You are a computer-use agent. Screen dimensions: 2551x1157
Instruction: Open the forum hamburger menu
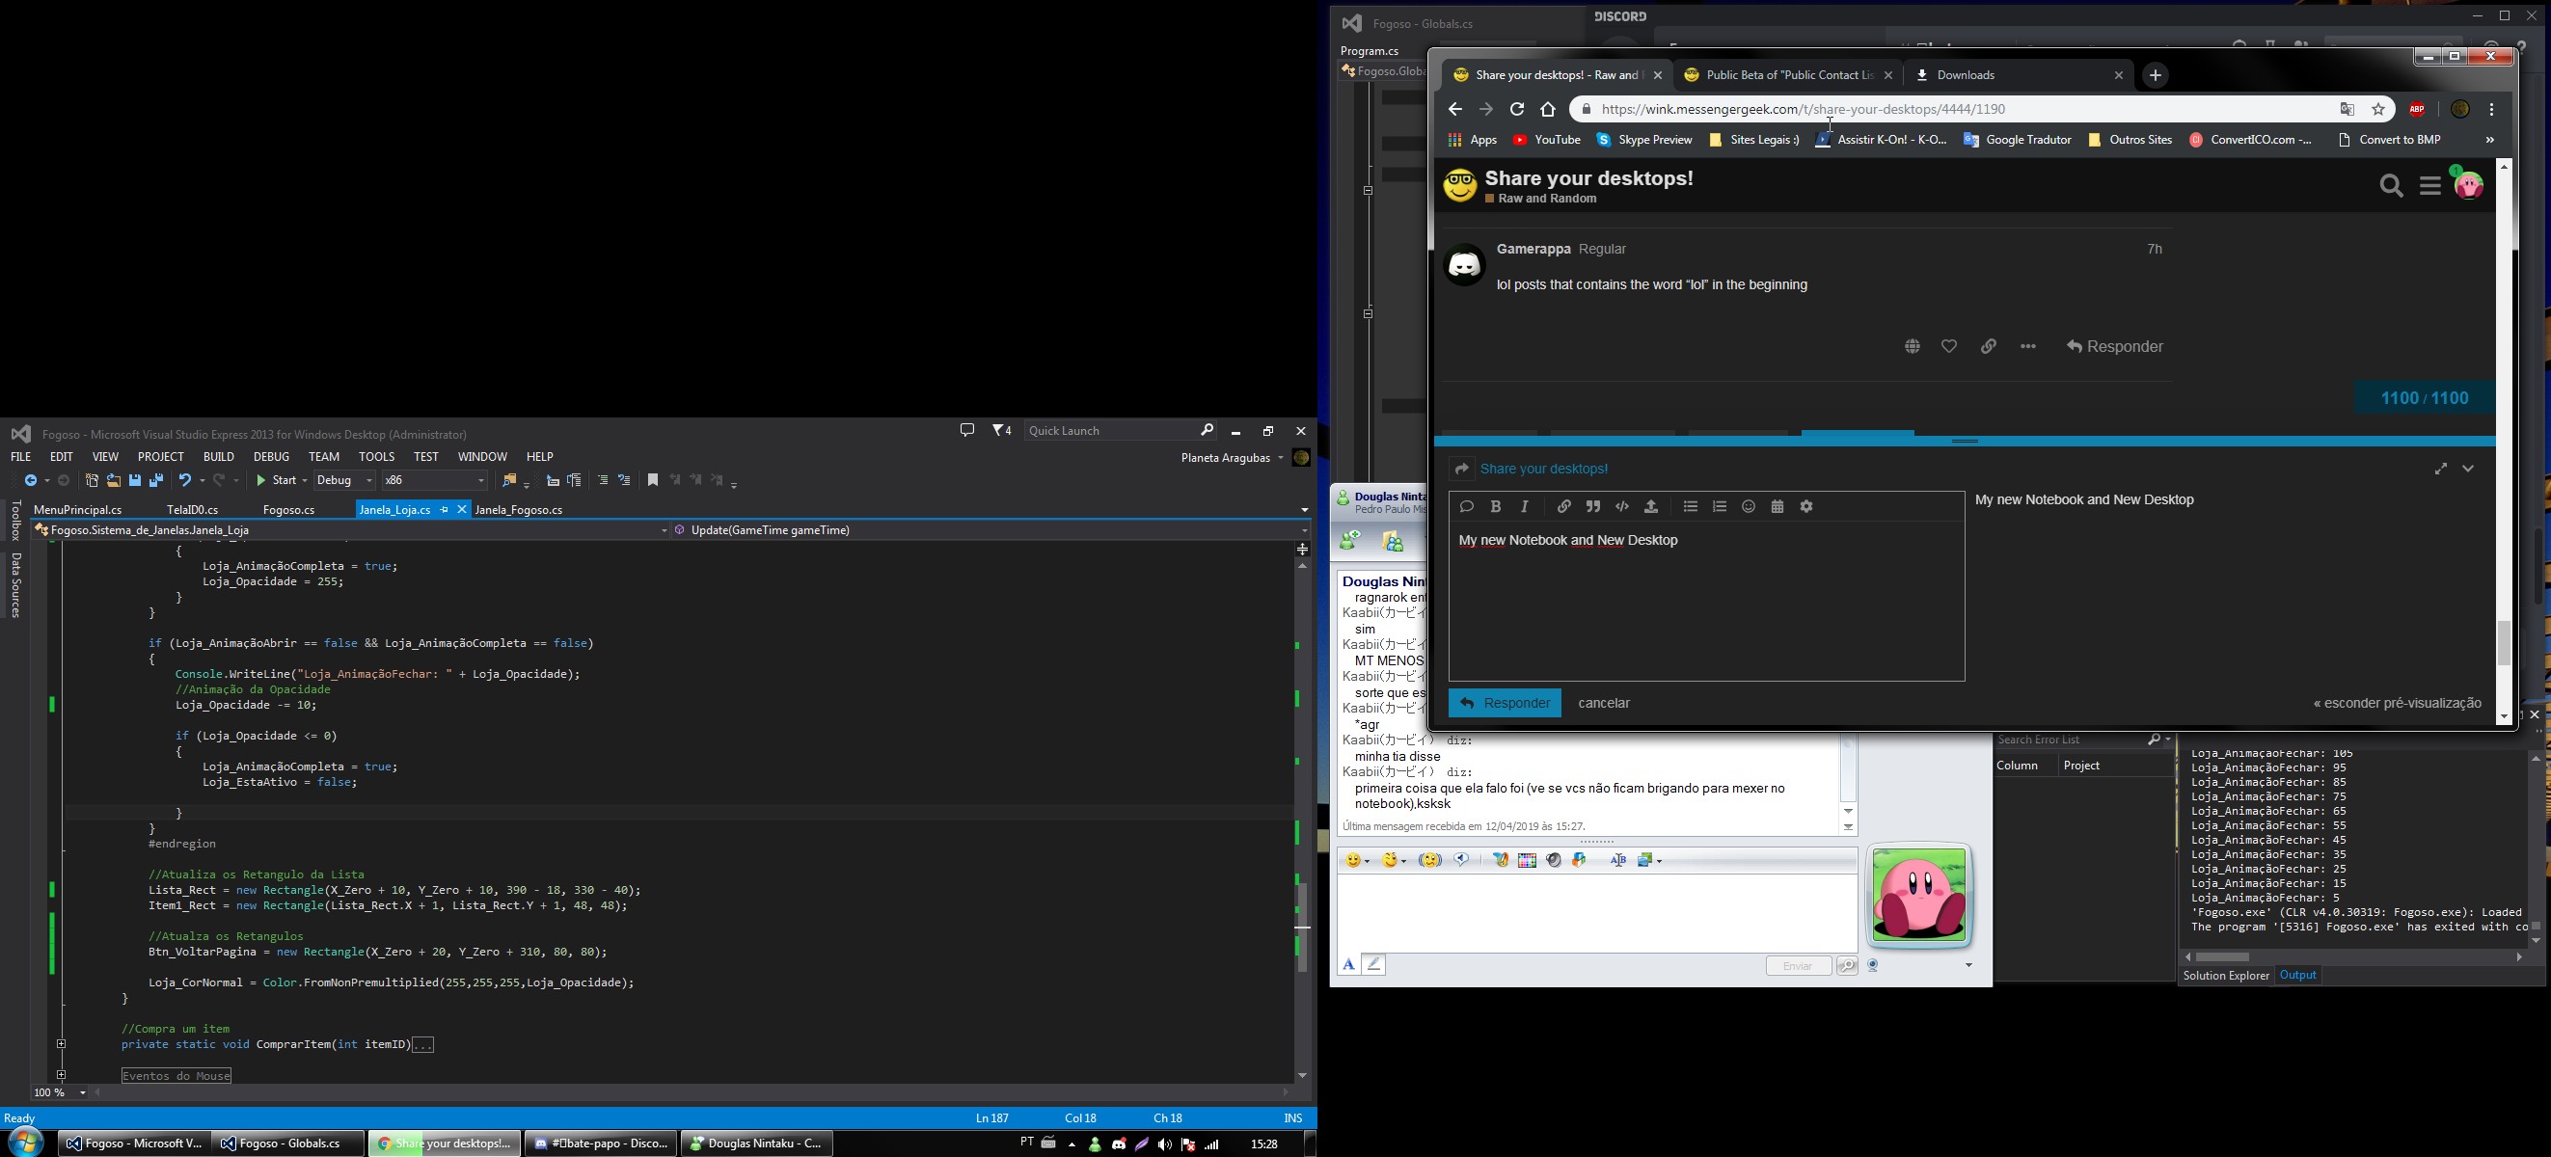pos(2430,185)
